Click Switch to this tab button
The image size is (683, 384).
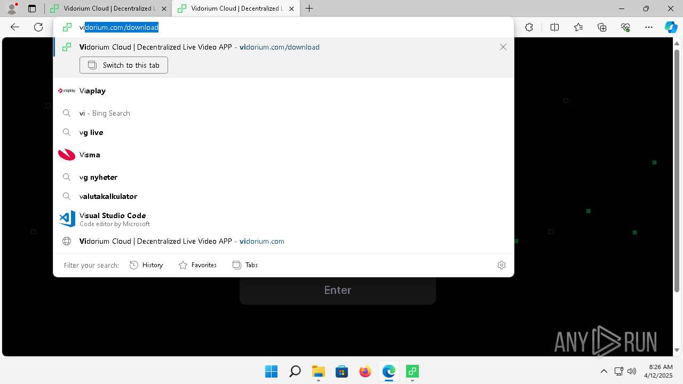[x=124, y=65]
